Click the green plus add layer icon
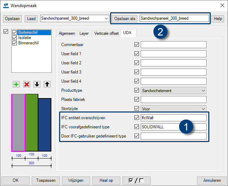228x186 pixels. tap(16, 84)
